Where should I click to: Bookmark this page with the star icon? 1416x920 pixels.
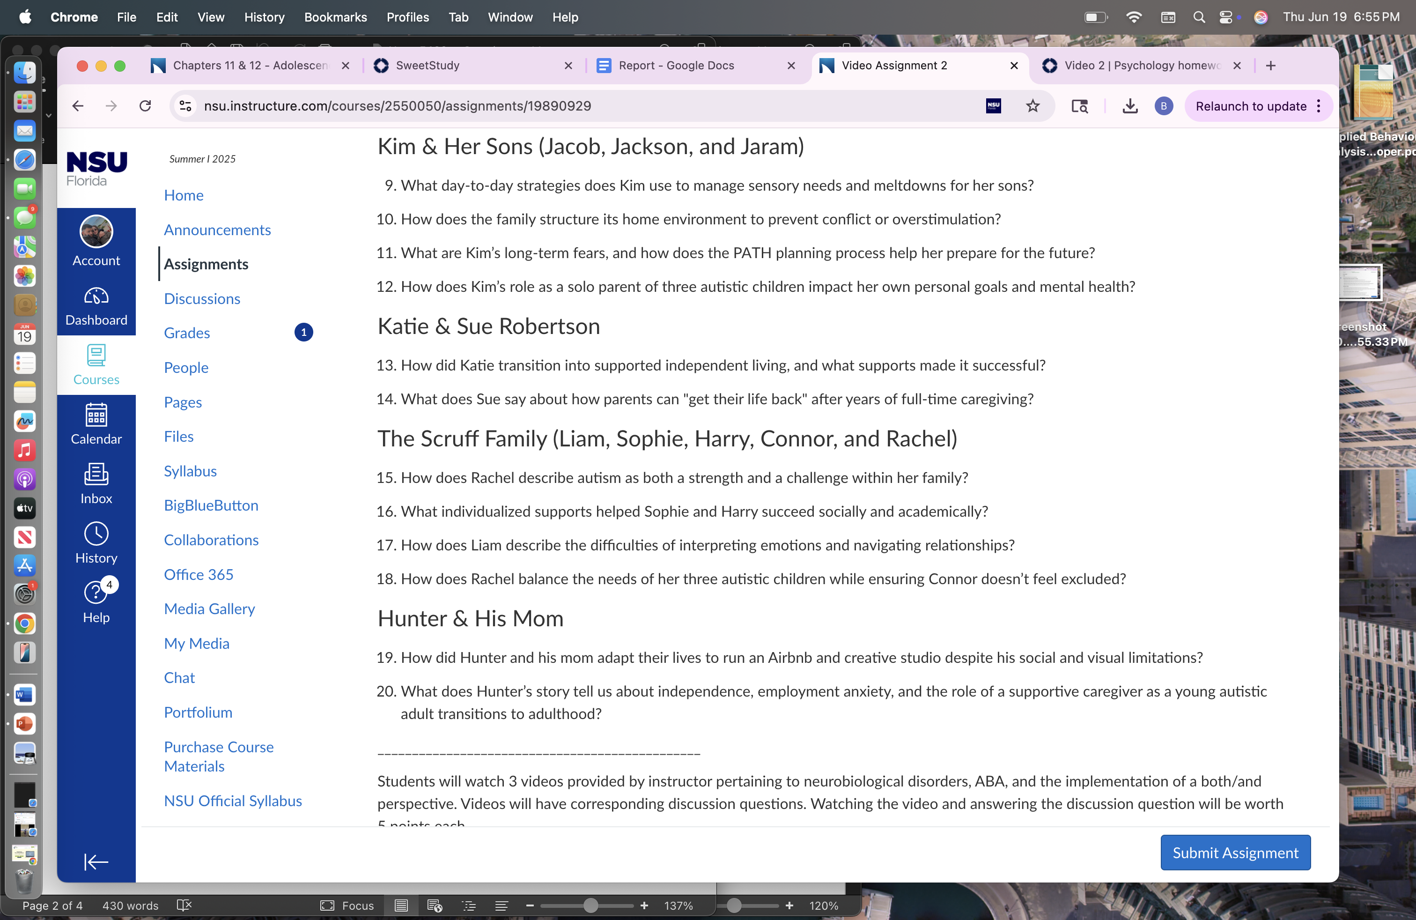point(1033,106)
